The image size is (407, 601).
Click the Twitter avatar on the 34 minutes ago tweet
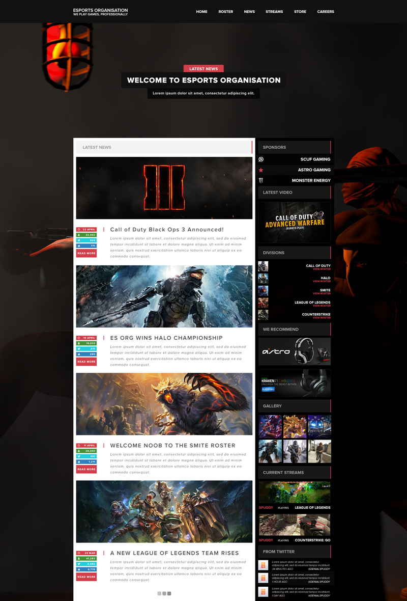[263, 565]
